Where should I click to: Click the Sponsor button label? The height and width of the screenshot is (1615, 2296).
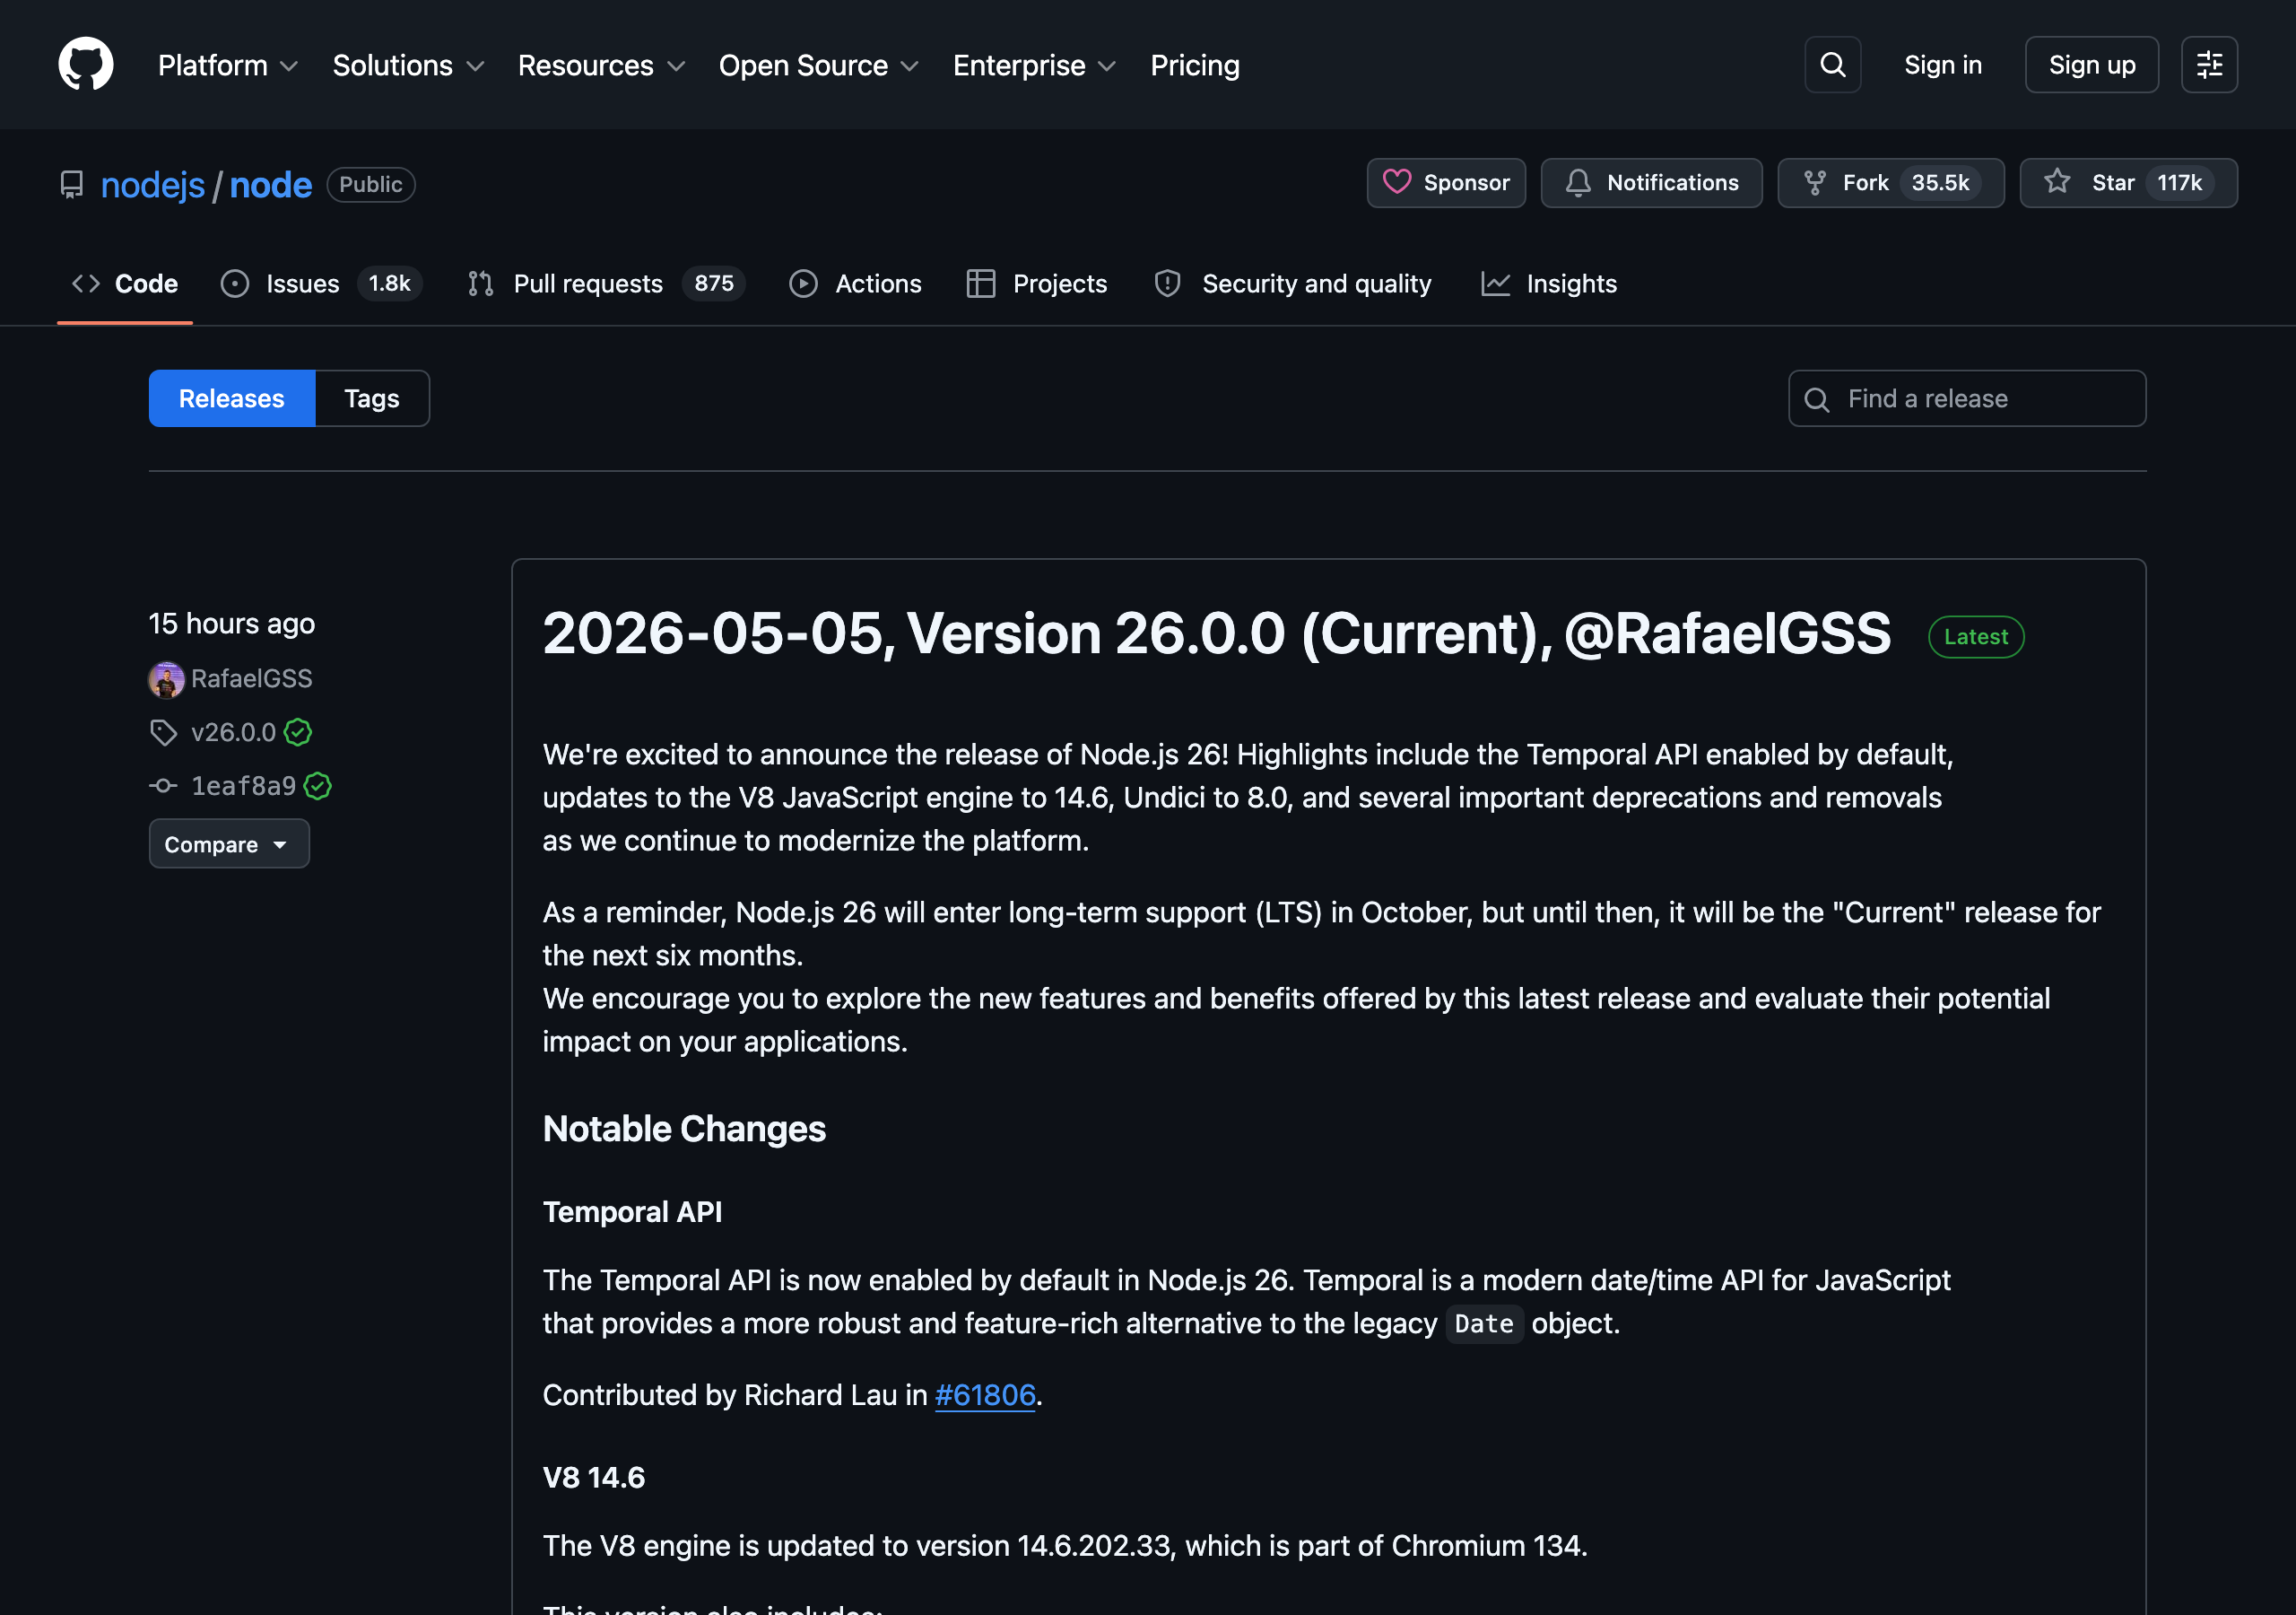pyautogui.click(x=1467, y=183)
